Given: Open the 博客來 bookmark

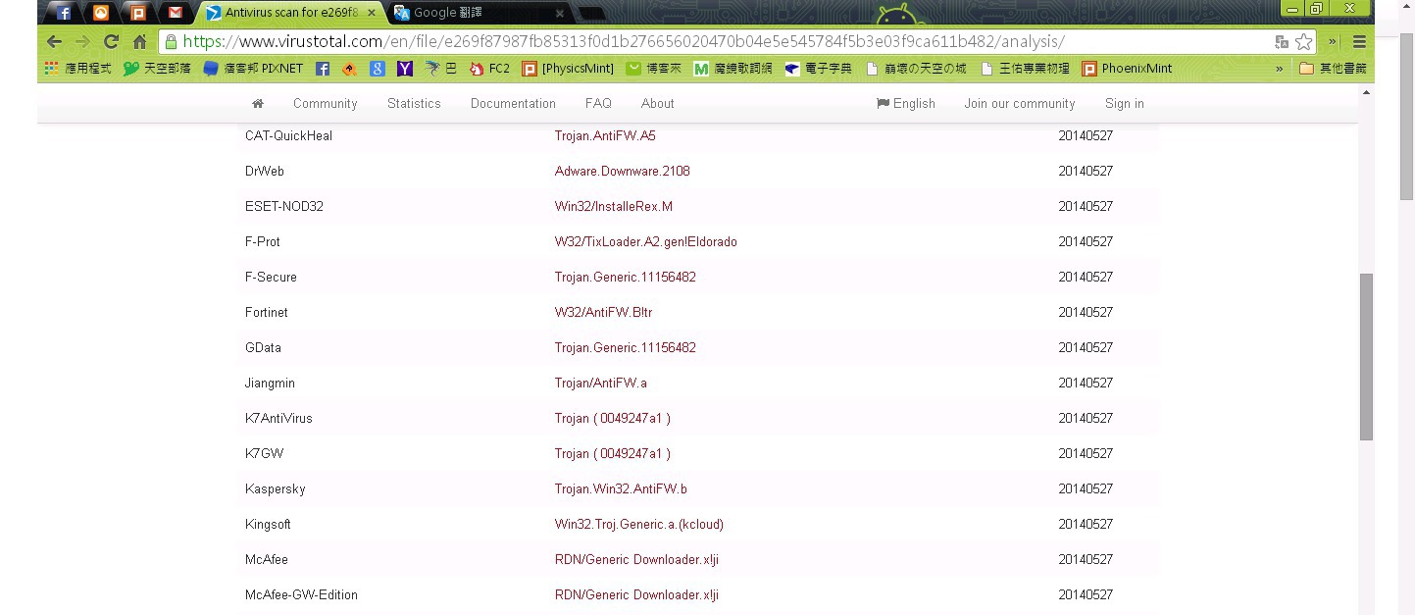Looking at the screenshot, I should click(655, 69).
